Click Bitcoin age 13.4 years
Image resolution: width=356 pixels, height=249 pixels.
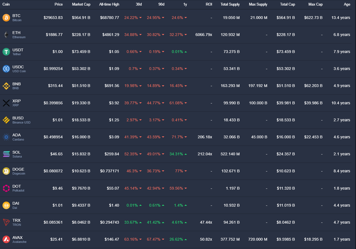coord(341,18)
